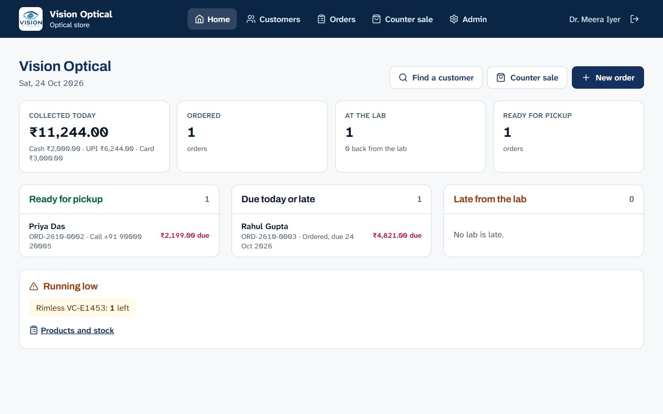Click the shopping bag icon in navbar
This screenshot has height=414, width=663.
click(x=376, y=19)
